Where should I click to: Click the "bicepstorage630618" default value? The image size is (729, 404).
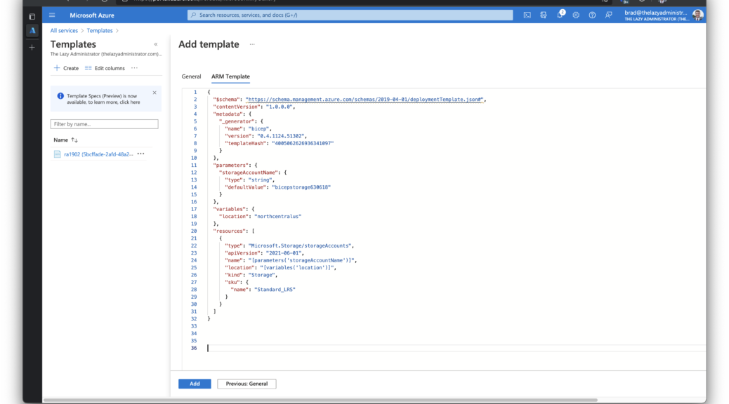click(301, 187)
